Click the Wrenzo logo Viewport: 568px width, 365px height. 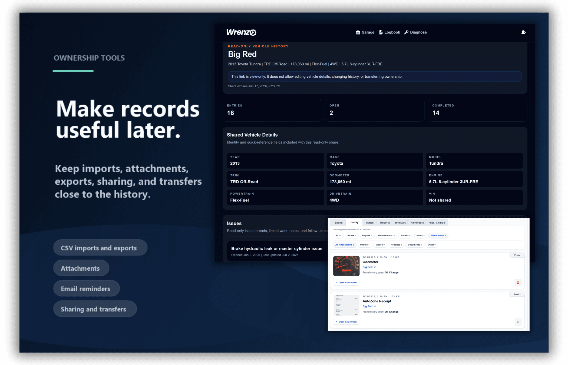point(241,32)
